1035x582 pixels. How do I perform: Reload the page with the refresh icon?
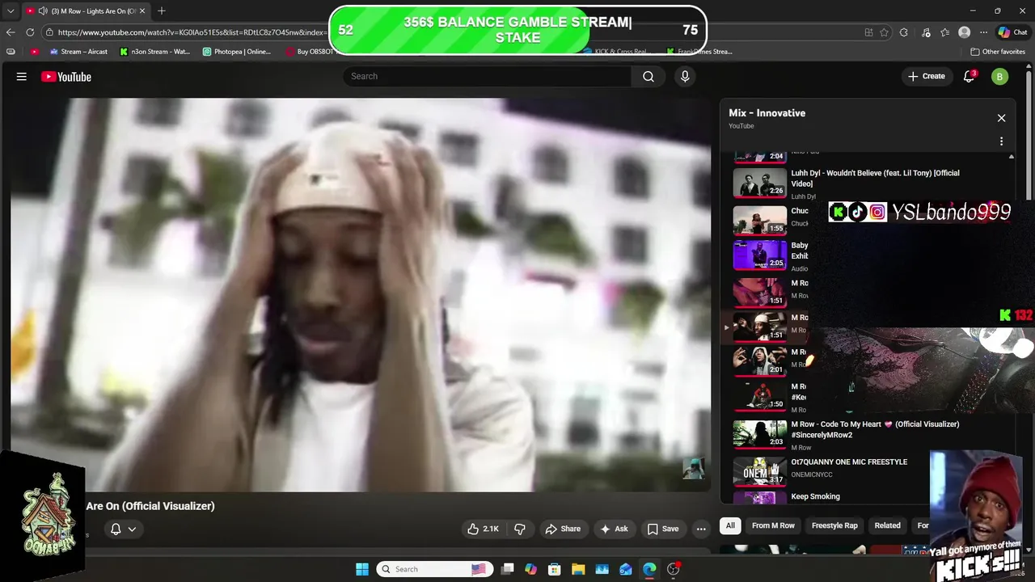(30, 32)
